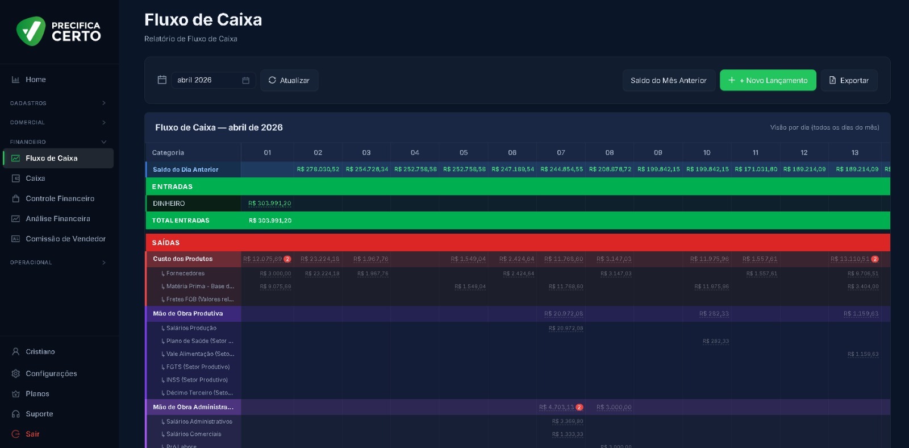This screenshot has height=448, width=909.
Task: Click the Novo Lançamento green button
Action: (768, 80)
